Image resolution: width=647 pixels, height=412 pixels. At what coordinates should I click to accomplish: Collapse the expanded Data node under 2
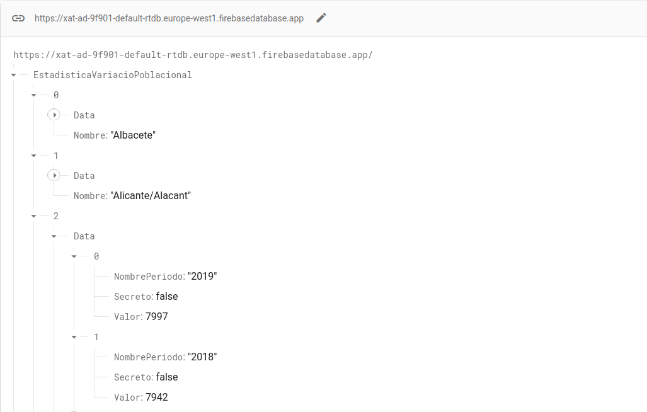coord(54,236)
